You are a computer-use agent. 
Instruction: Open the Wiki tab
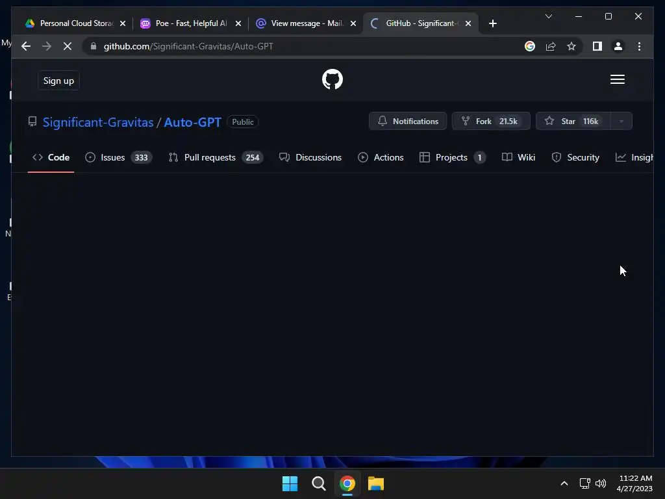pos(518,157)
